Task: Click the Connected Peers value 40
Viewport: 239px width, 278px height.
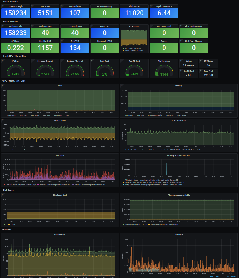Action: [x=75, y=33]
